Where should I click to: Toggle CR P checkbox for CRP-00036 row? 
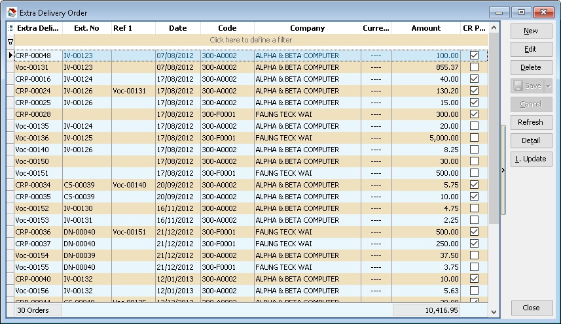pos(474,232)
